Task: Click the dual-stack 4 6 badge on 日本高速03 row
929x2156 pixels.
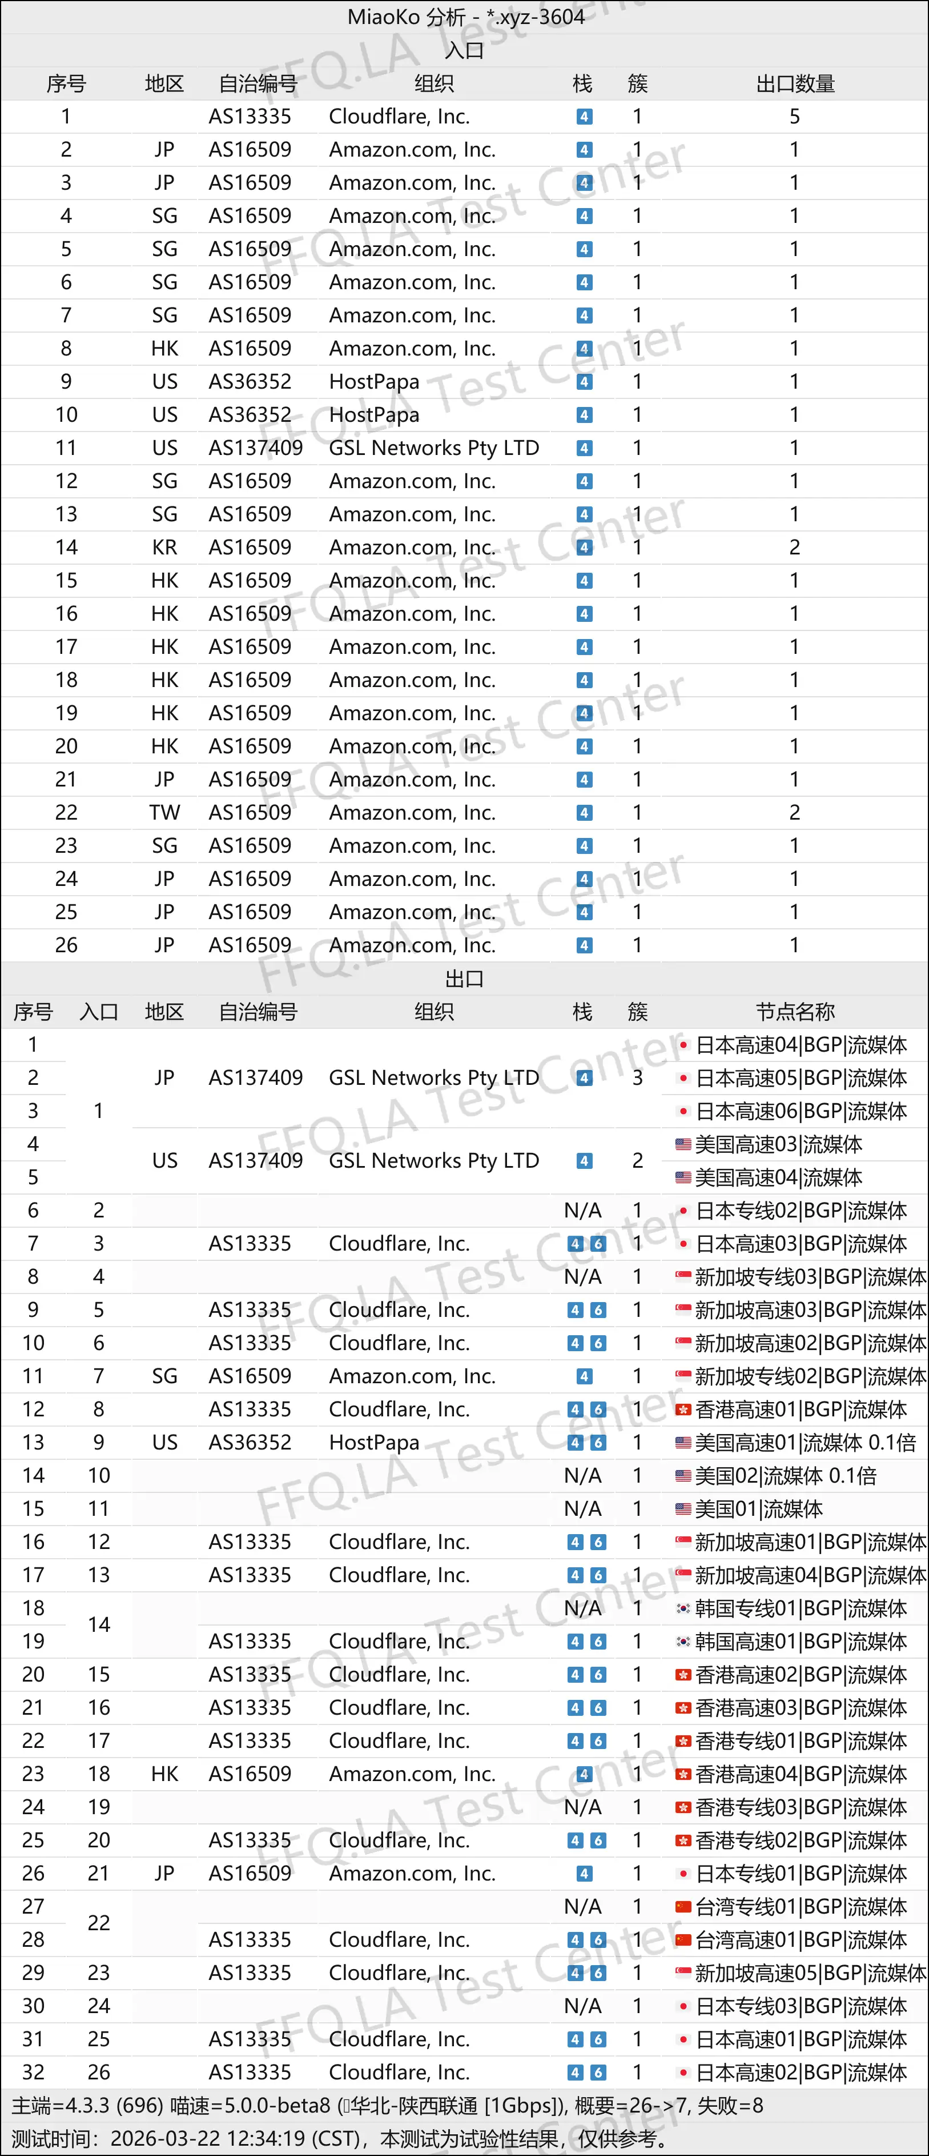Action: [x=584, y=1243]
